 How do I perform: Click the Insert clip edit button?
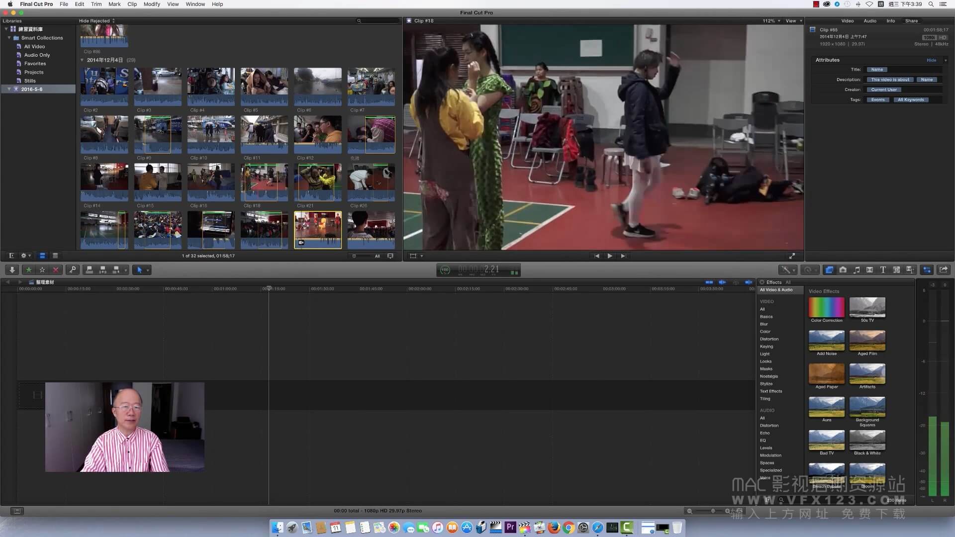coord(103,269)
